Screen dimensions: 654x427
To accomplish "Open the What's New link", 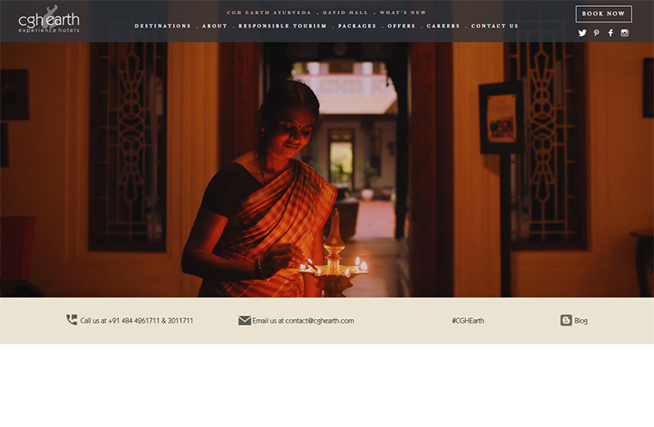I will point(403,13).
